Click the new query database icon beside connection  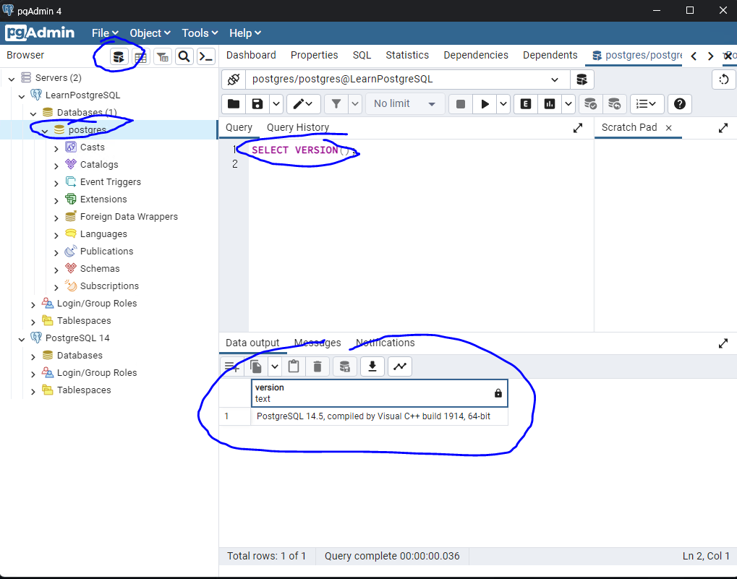pos(582,80)
